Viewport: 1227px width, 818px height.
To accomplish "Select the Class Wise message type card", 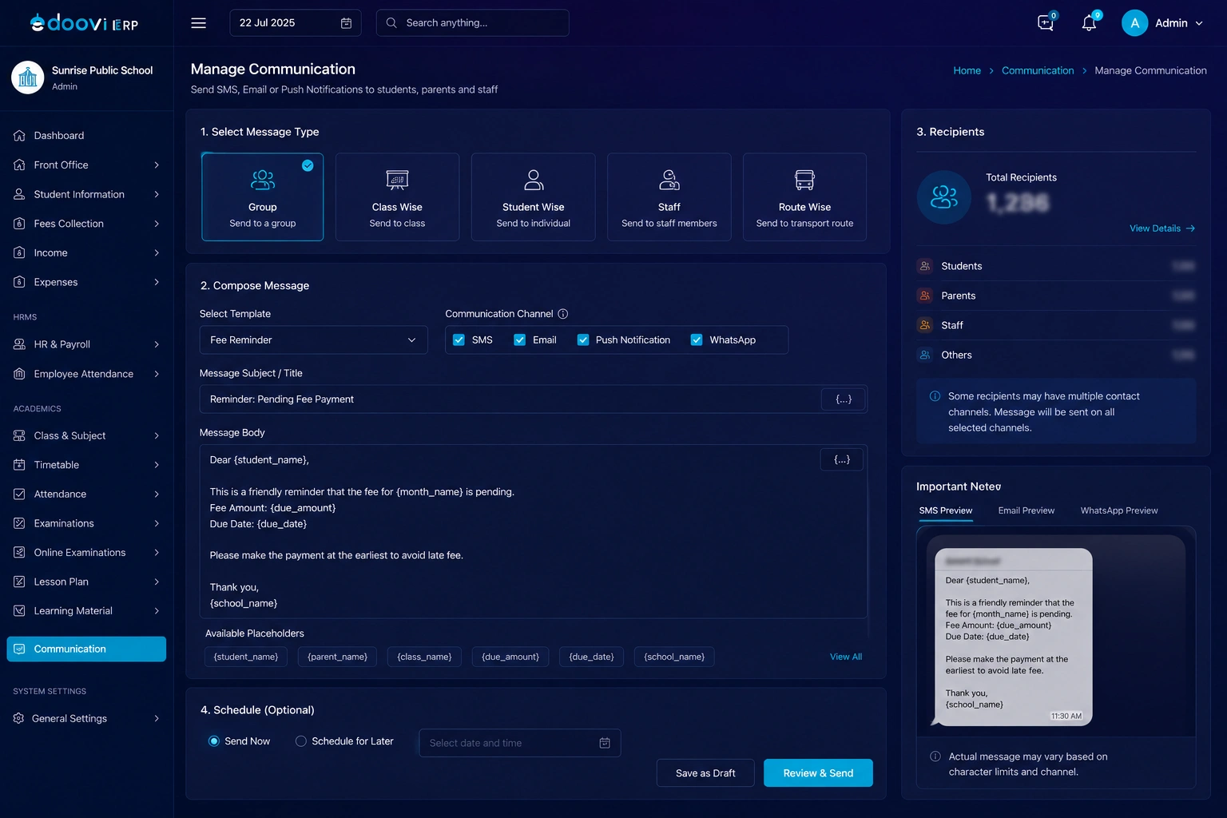I will [397, 197].
